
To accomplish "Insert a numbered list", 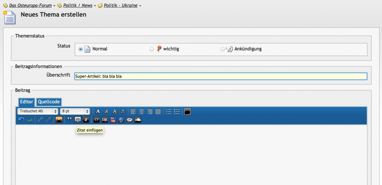I will click(177, 112).
